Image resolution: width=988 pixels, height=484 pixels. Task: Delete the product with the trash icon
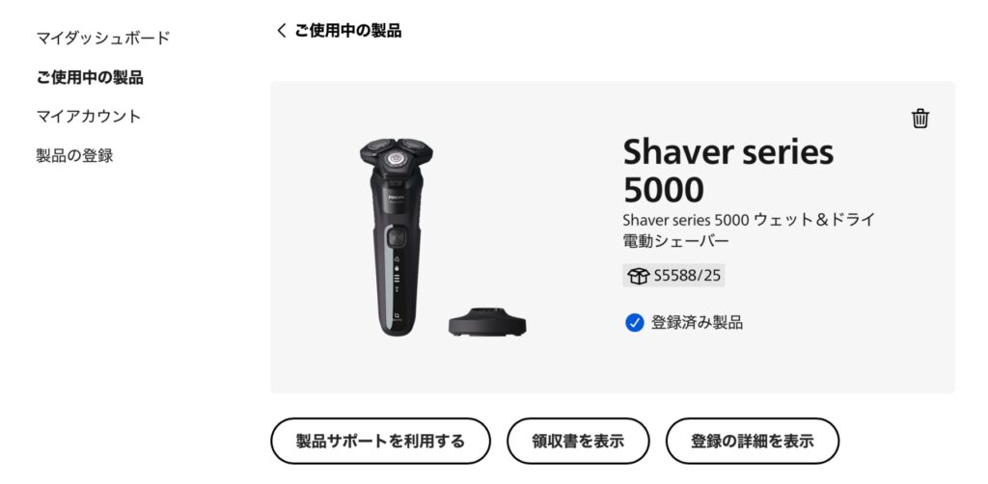click(x=919, y=119)
